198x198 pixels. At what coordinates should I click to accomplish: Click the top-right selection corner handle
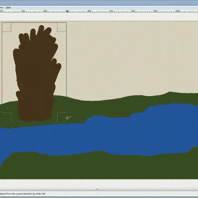(62, 27)
